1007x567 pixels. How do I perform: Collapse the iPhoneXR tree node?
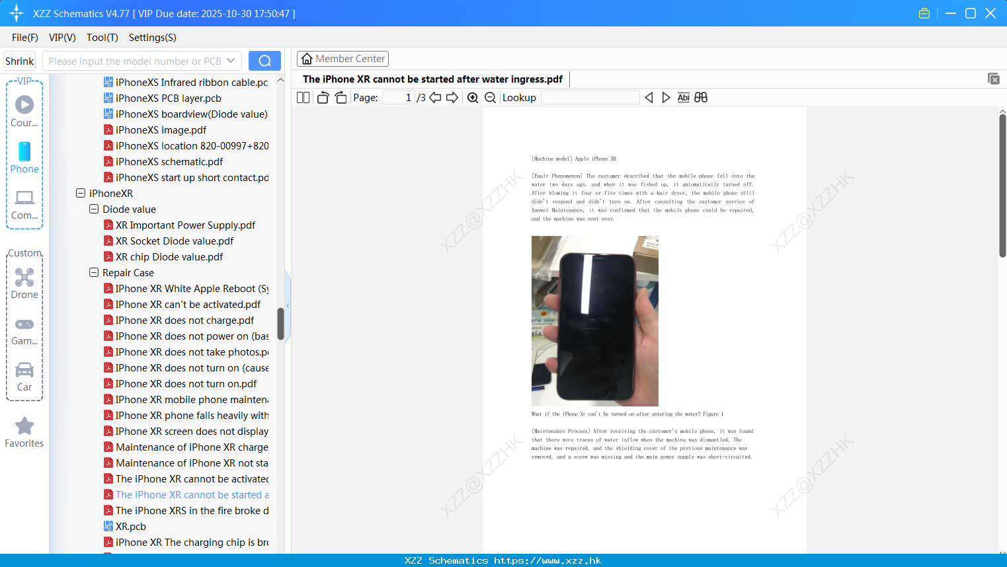[x=81, y=193]
